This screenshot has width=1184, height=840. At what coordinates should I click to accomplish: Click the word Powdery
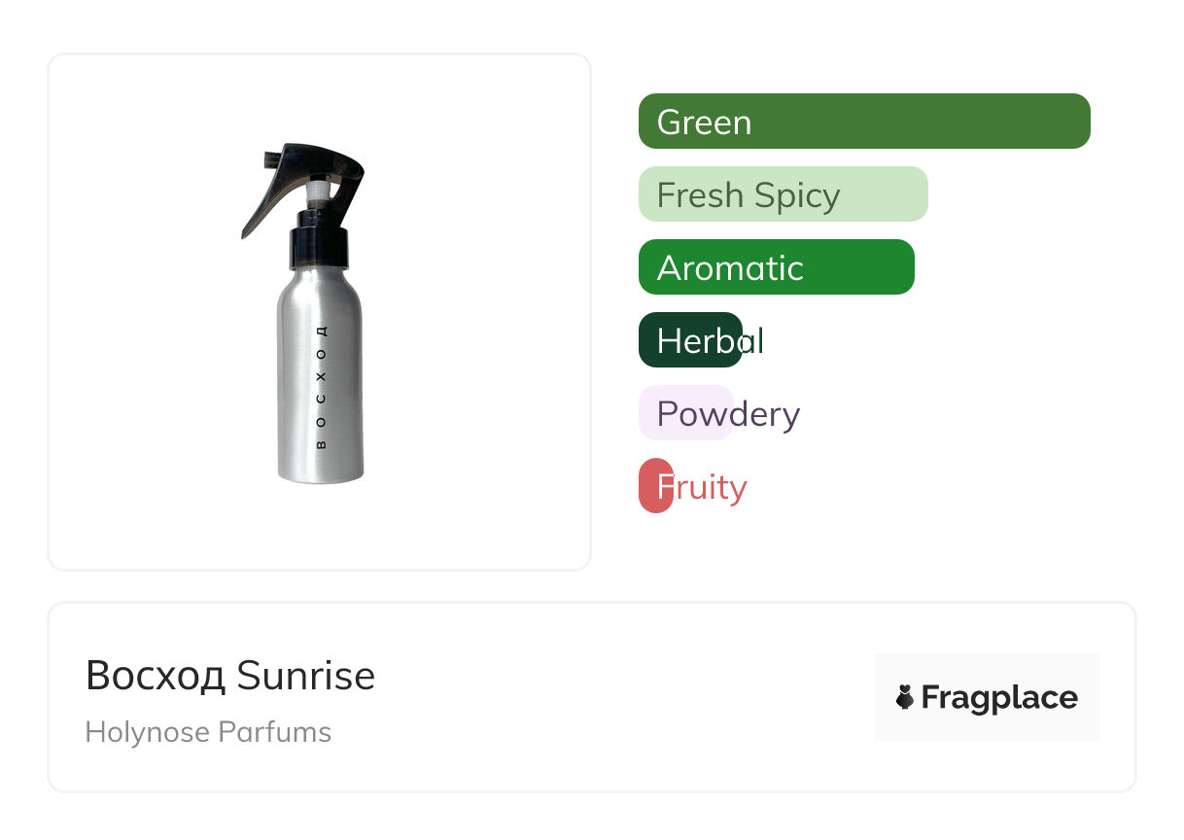click(728, 414)
